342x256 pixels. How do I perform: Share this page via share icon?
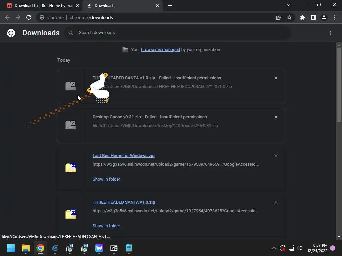[279, 18]
